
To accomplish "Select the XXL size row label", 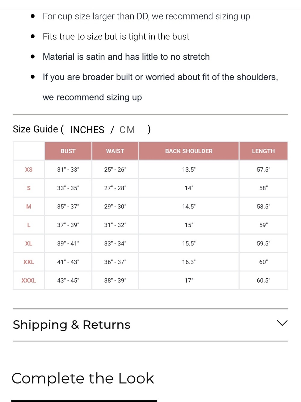I will (29, 262).
